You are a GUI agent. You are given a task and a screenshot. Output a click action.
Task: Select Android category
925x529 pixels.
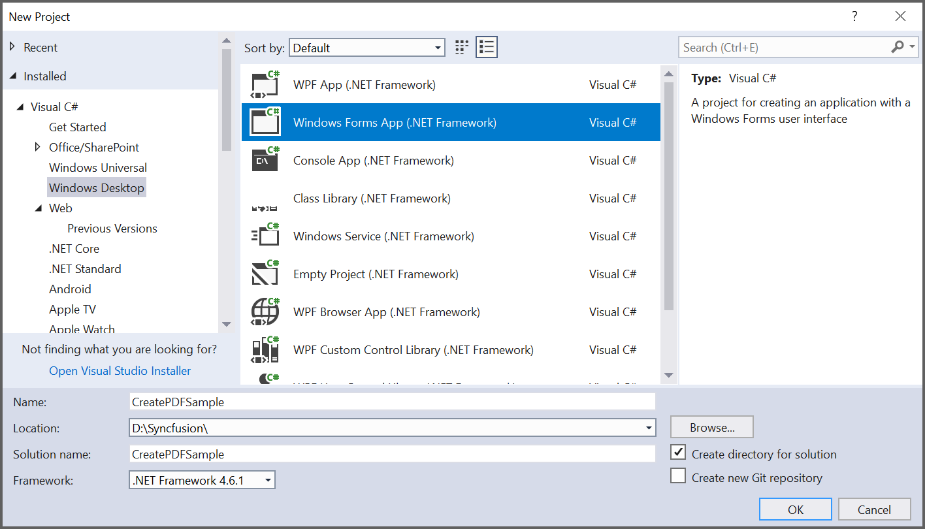point(70,289)
